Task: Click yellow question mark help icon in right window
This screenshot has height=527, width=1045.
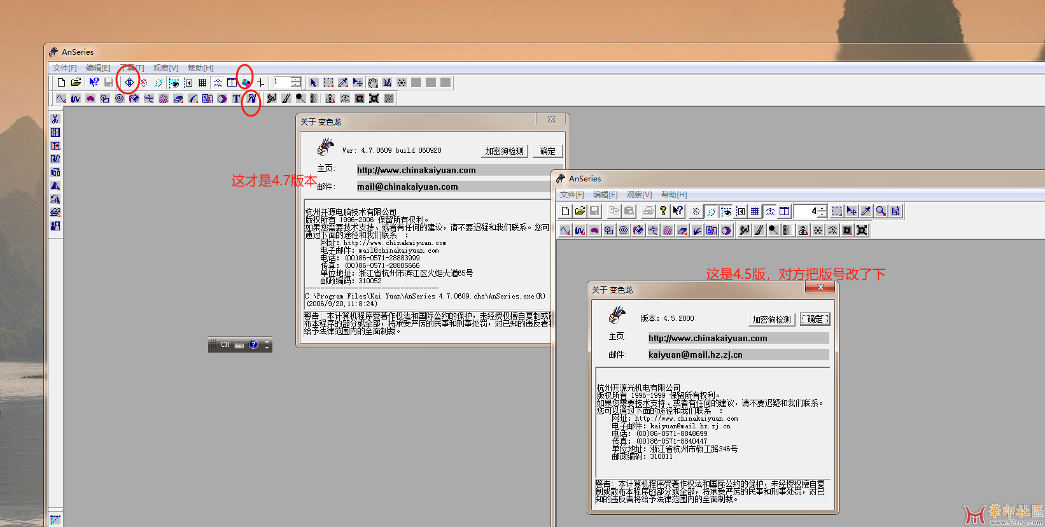Action: point(663,211)
